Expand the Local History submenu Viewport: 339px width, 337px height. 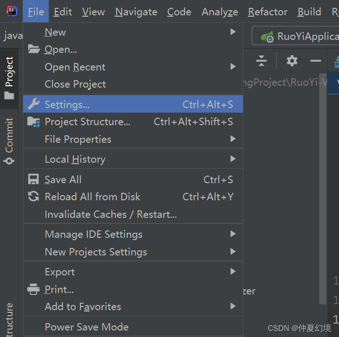point(133,159)
